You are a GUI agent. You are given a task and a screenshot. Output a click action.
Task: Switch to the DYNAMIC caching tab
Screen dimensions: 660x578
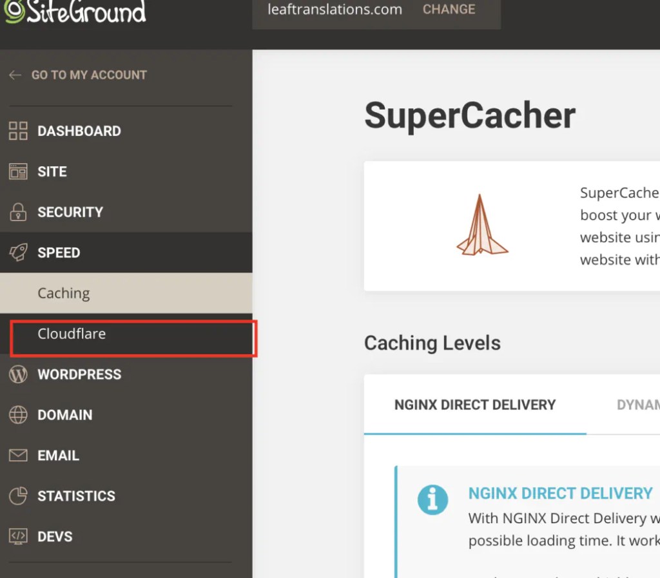[x=638, y=405]
